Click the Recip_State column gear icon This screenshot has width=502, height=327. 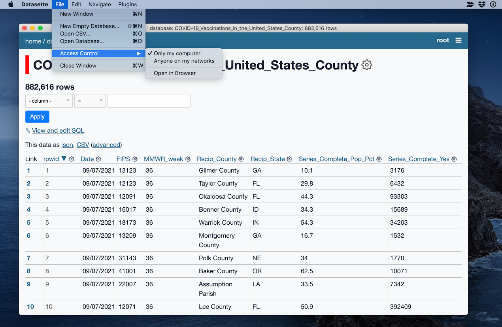click(289, 159)
